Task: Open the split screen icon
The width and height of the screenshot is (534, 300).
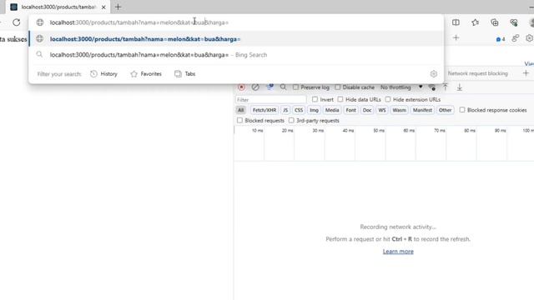Action: (456, 22)
